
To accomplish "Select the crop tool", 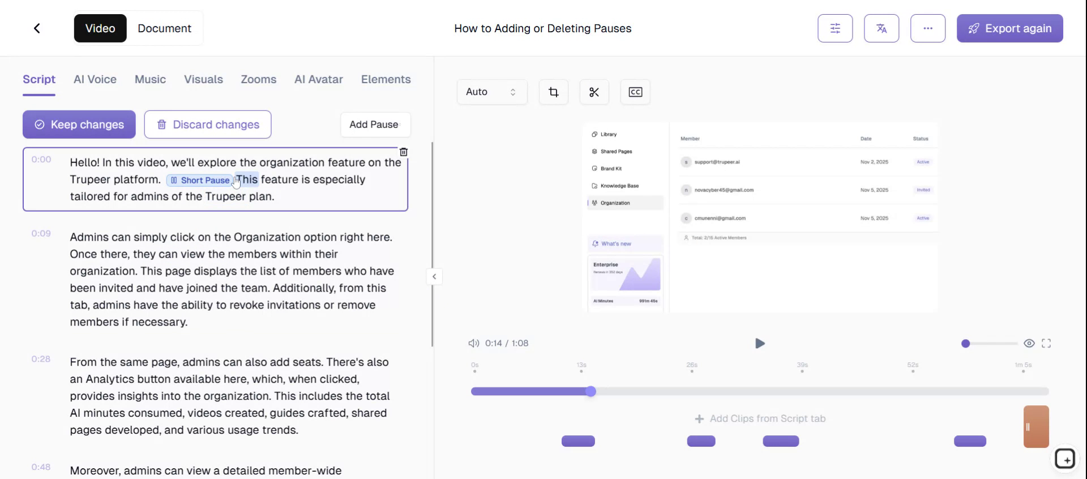I will pyautogui.click(x=554, y=92).
